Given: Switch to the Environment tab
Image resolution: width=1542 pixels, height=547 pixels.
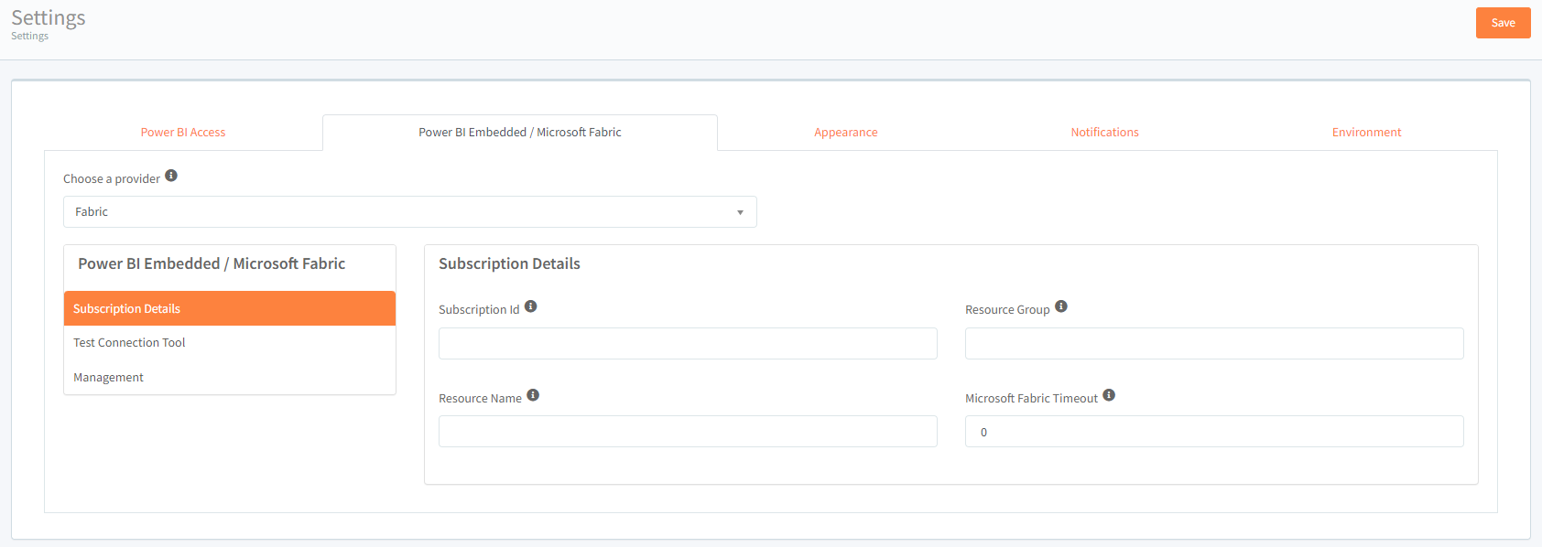Looking at the screenshot, I should tap(1366, 133).
